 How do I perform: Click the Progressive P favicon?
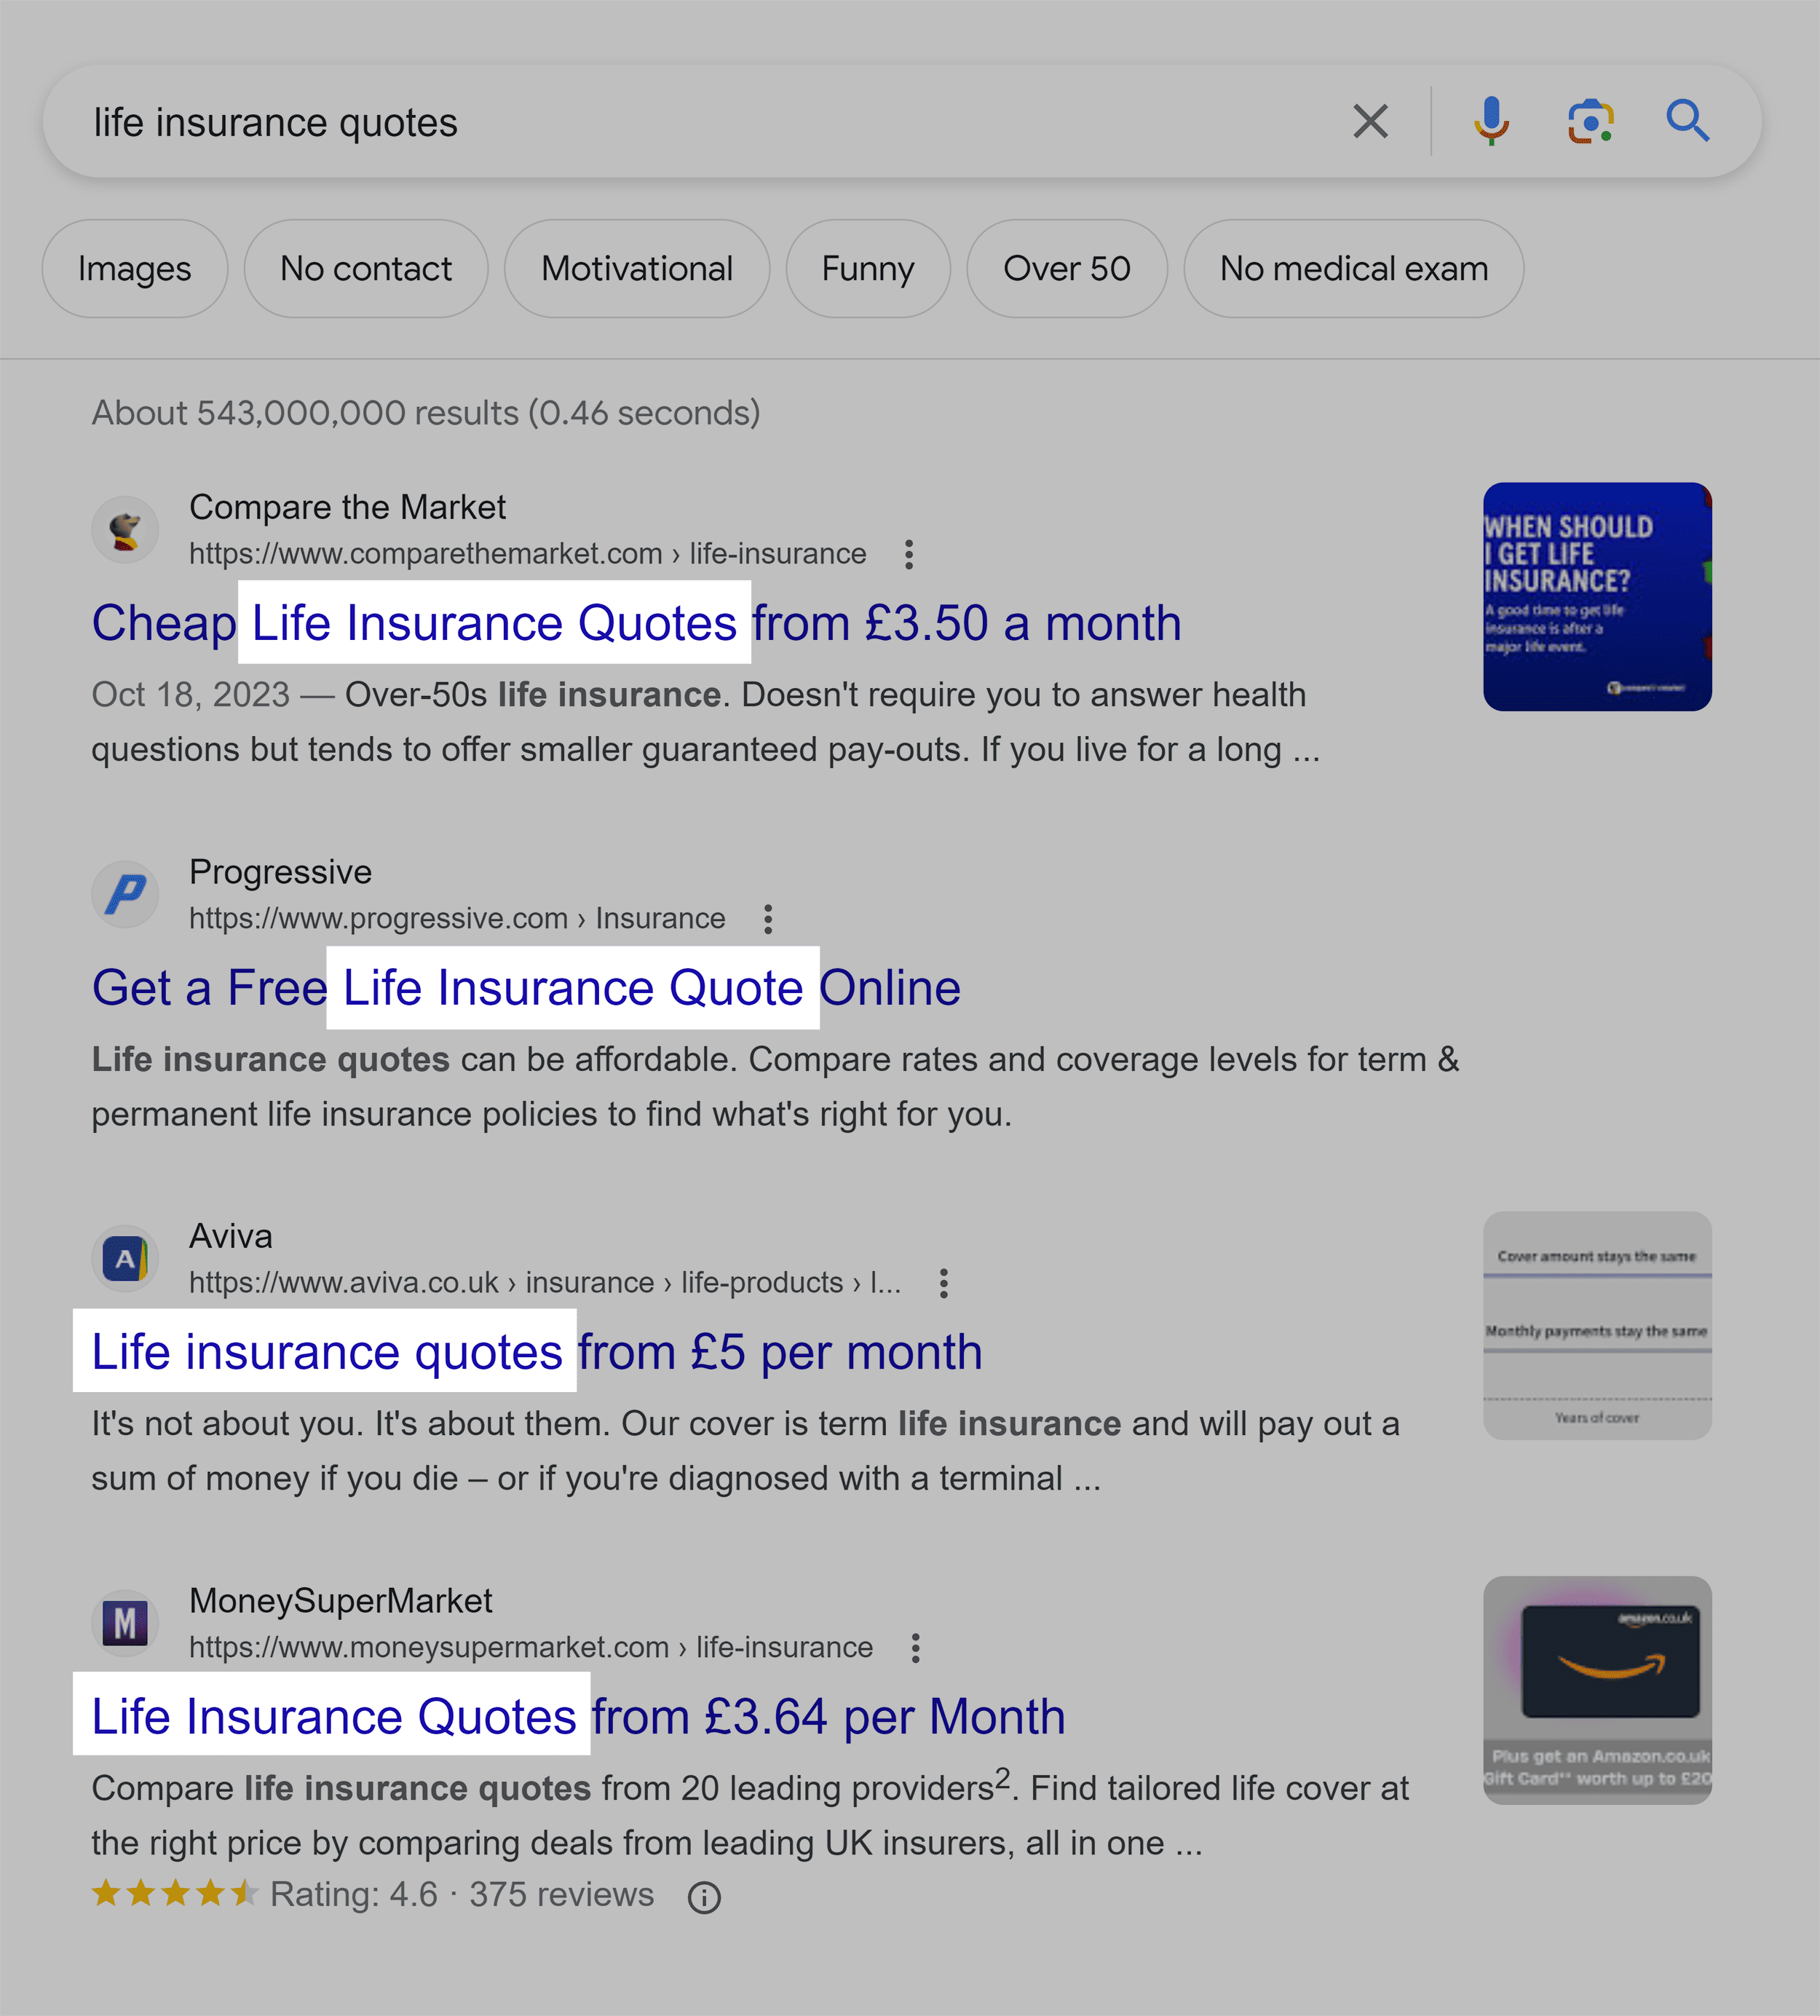point(125,894)
